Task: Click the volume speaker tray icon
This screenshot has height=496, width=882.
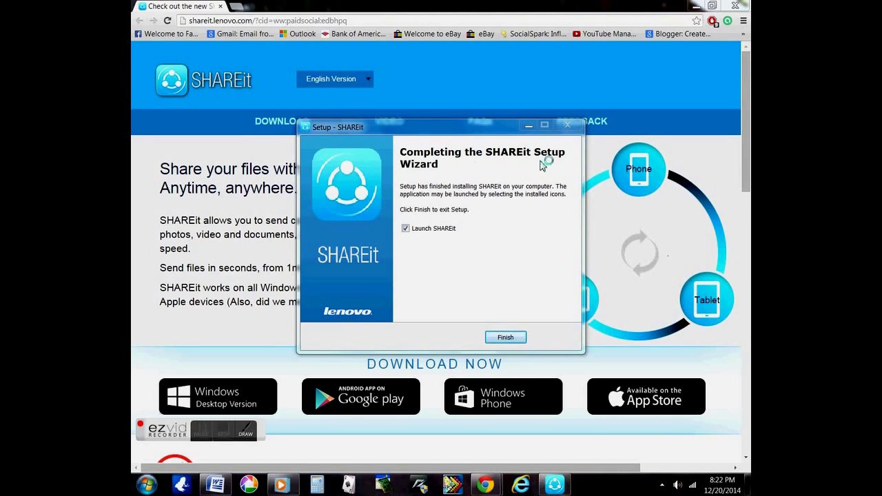Action: [677, 485]
